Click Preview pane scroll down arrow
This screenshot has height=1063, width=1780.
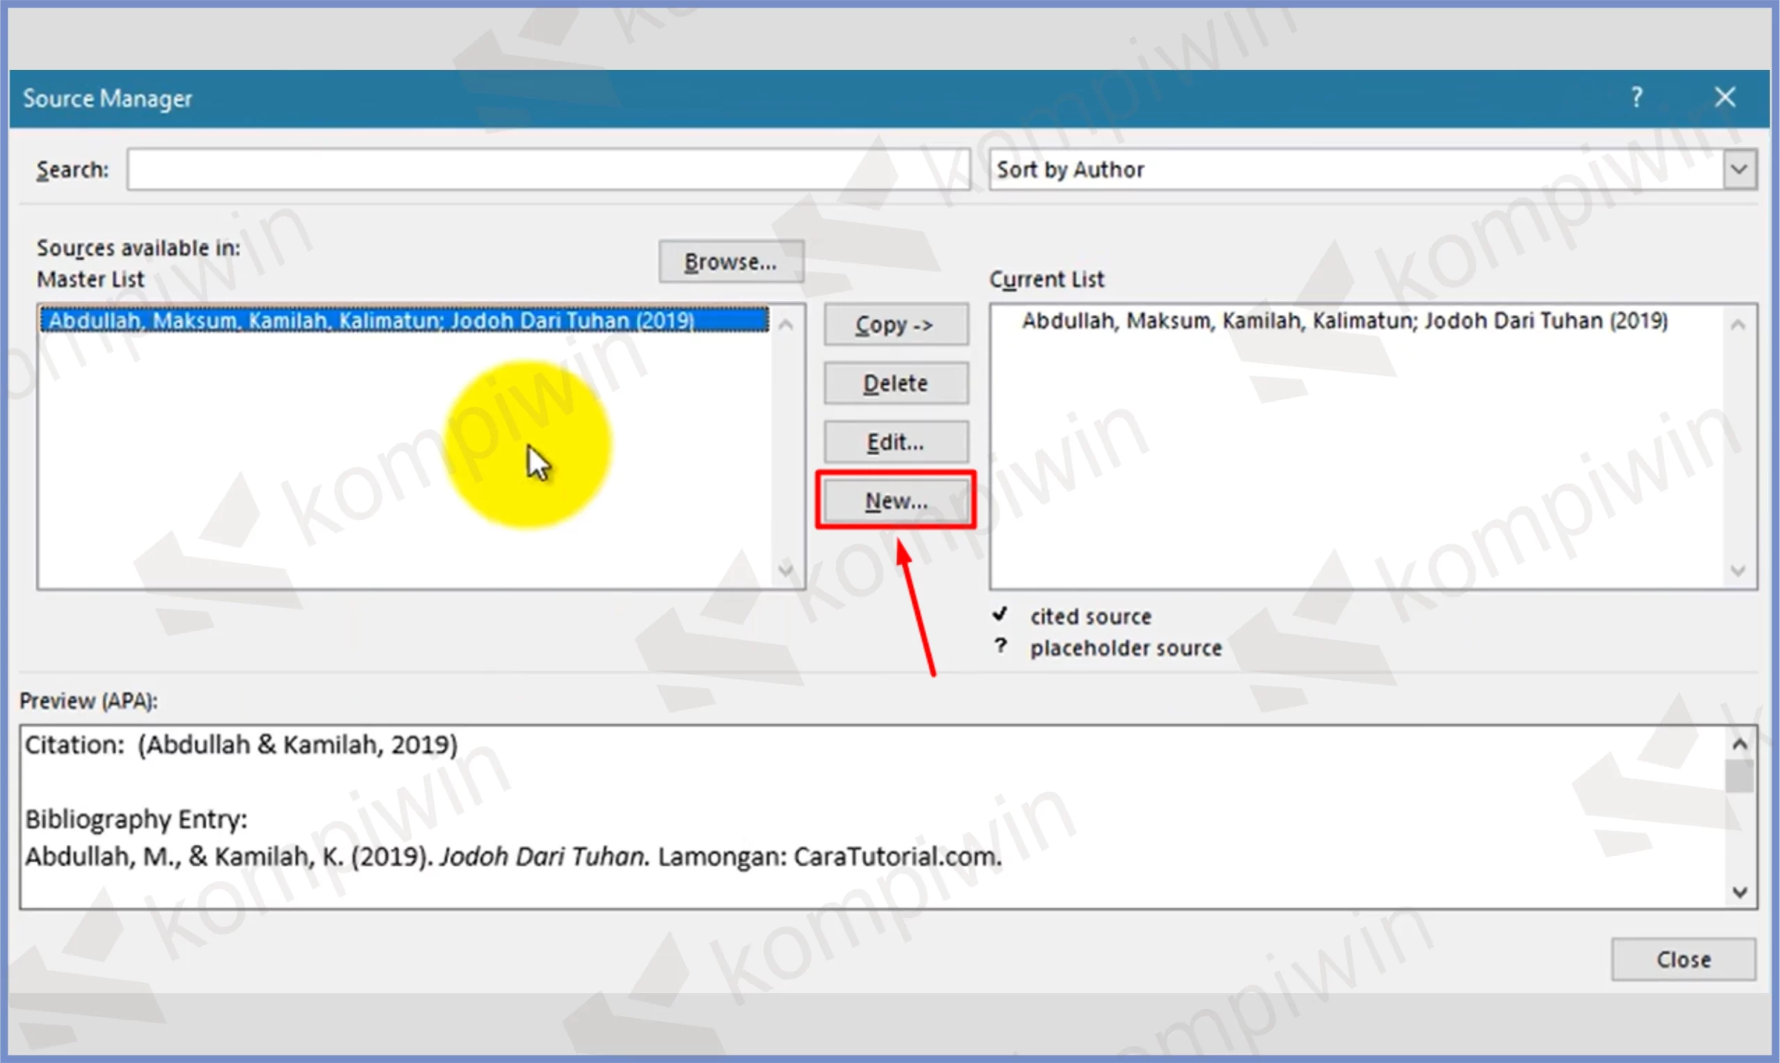click(x=1739, y=892)
